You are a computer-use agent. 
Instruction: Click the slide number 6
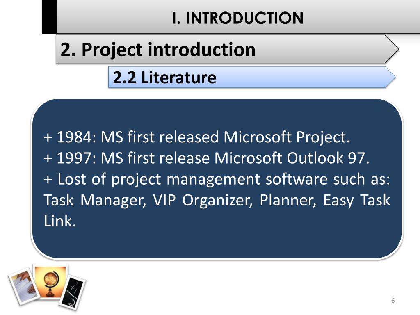point(393,301)
